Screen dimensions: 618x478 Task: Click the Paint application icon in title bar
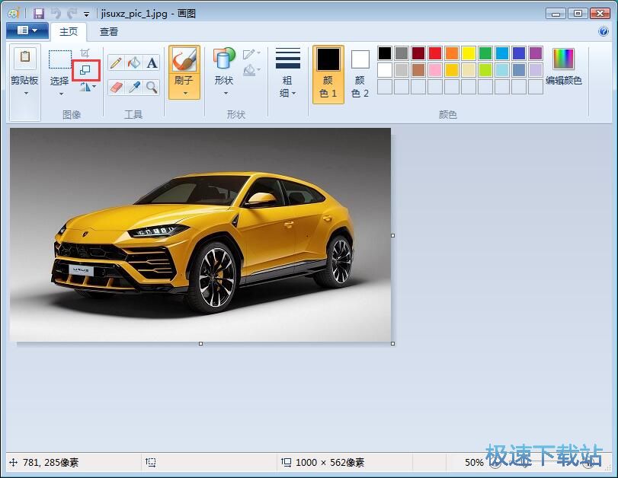click(14, 14)
